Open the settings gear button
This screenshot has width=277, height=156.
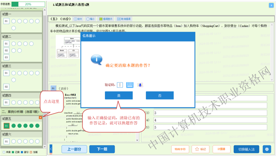pyautogui.click(x=267, y=149)
